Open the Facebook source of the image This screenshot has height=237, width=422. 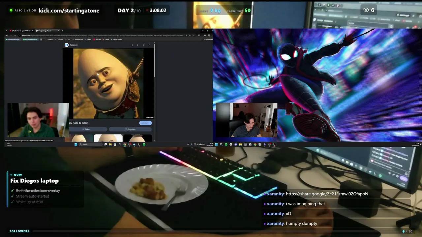[72, 45]
